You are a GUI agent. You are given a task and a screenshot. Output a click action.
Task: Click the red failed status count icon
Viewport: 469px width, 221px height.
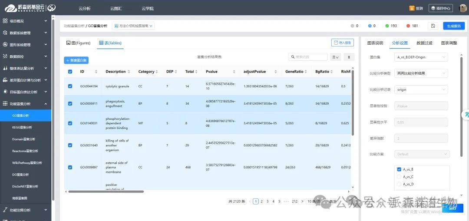coord(408,26)
